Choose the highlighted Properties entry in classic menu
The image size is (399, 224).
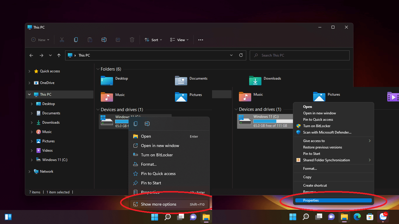click(x=333, y=200)
